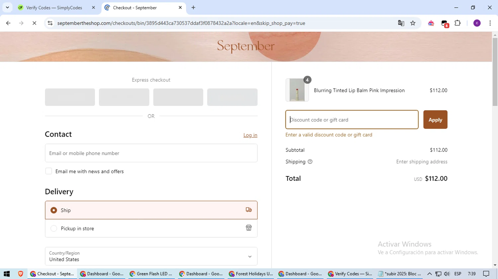
Task: Click the third express checkout button
Action: point(178,97)
